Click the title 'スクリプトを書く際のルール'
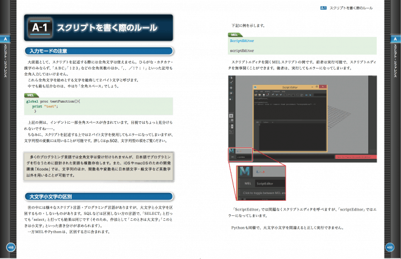 tap(107, 27)
